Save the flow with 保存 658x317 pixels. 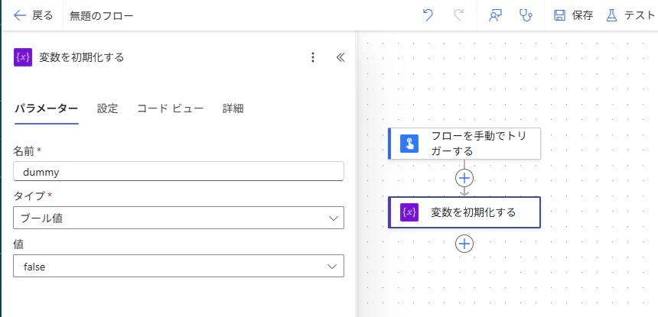[x=573, y=16]
